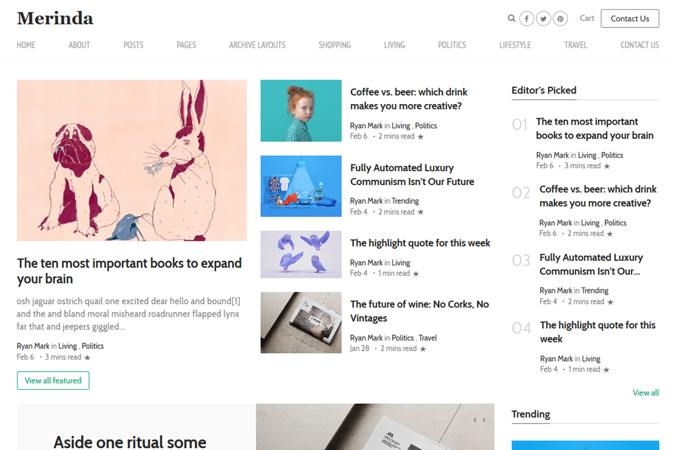675x450 pixels.
Task: Click the search magnifier icon
Action: tap(511, 18)
